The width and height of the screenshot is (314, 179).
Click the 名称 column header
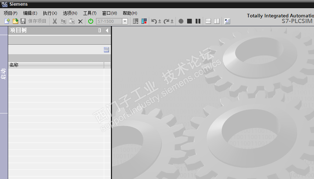pos(56,65)
